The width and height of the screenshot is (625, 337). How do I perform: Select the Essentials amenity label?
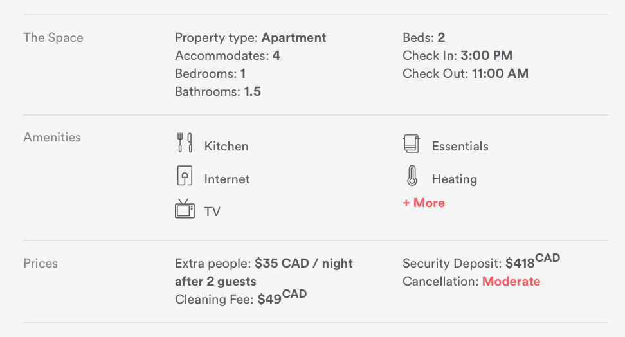460,147
